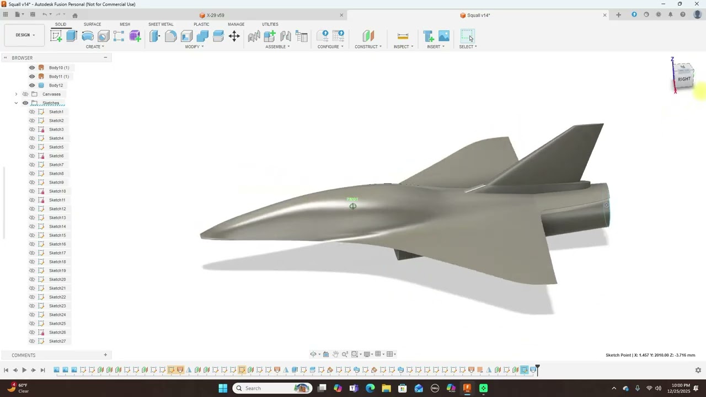Switch to the MESH tab
The height and width of the screenshot is (397, 706).
[125, 24]
